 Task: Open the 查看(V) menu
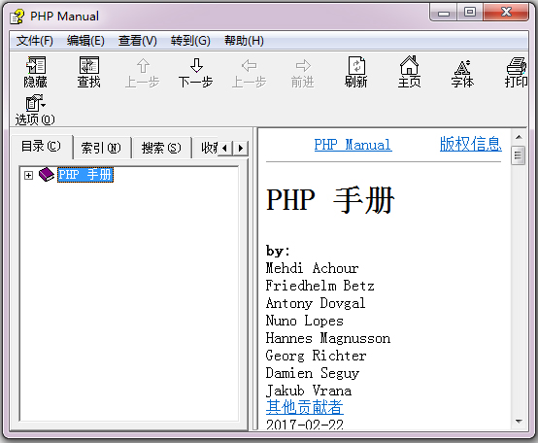(138, 41)
